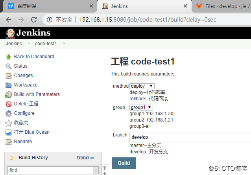251x175 pixels.
Task: Close the 百度翻译 tab
Action: point(91,6)
